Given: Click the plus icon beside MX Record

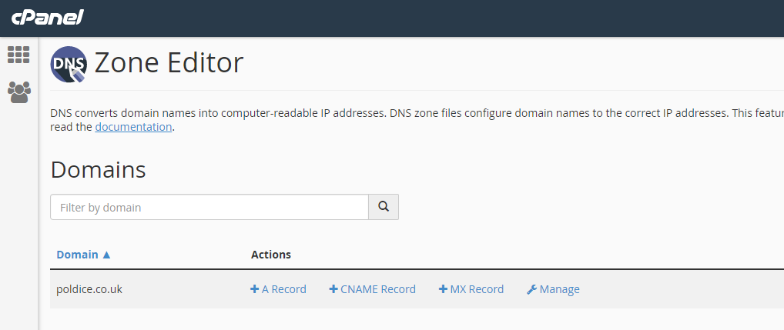Looking at the screenshot, I should click(x=443, y=289).
